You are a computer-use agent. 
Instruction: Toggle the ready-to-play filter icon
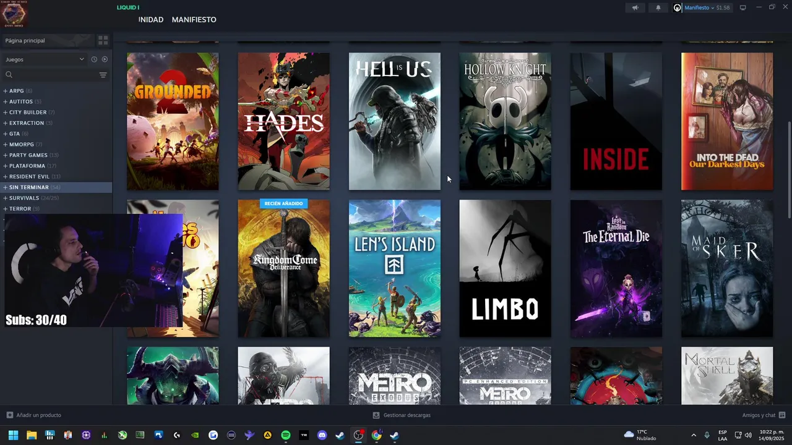(x=105, y=59)
